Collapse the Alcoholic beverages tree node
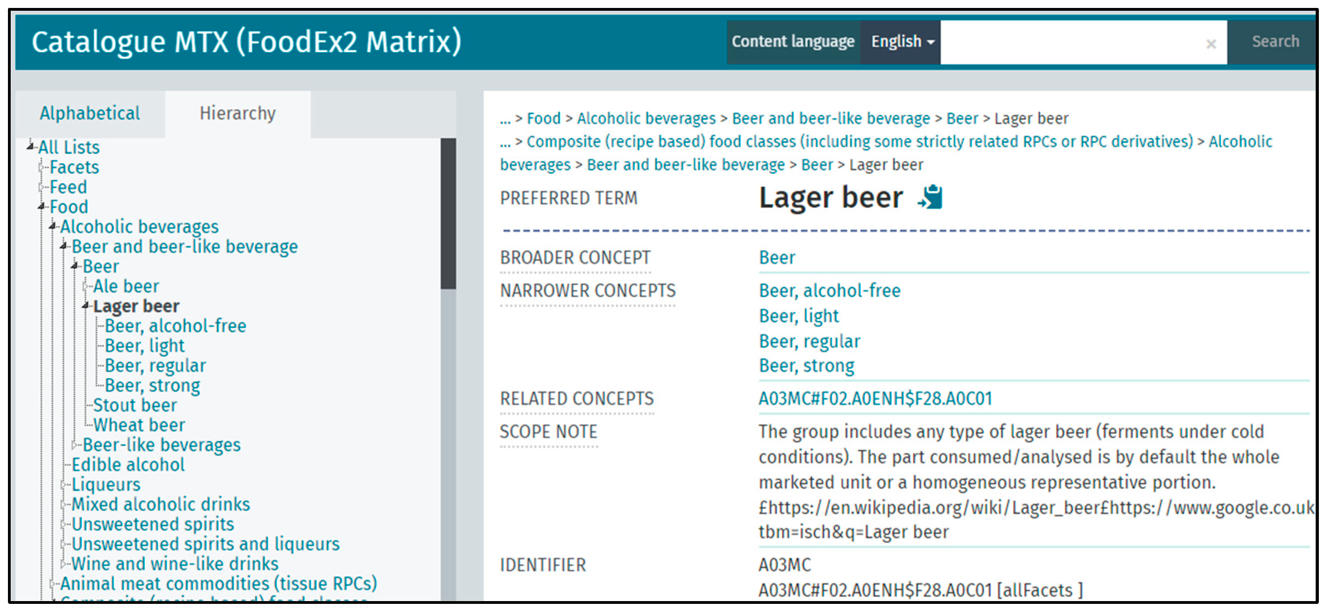 52,226
